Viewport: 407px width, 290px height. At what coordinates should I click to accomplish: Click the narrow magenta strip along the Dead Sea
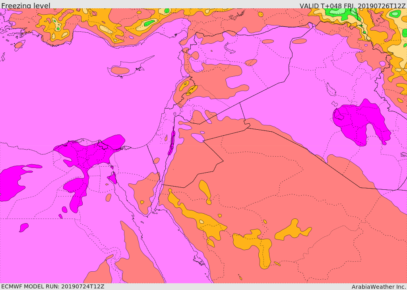point(172,142)
